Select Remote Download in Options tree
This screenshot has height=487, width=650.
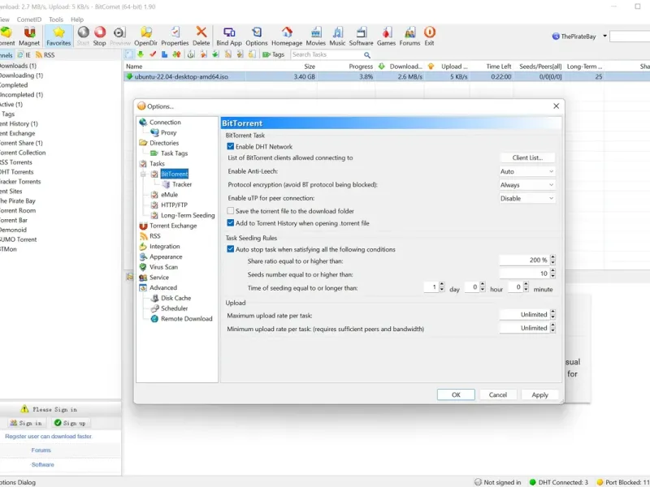pyautogui.click(x=187, y=319)
